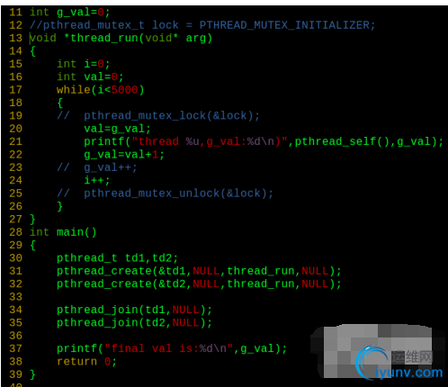The image size is (448, 387).
Task: Click the opening brace on line 14
Action: pyautogui.click(x=32, y=51)
